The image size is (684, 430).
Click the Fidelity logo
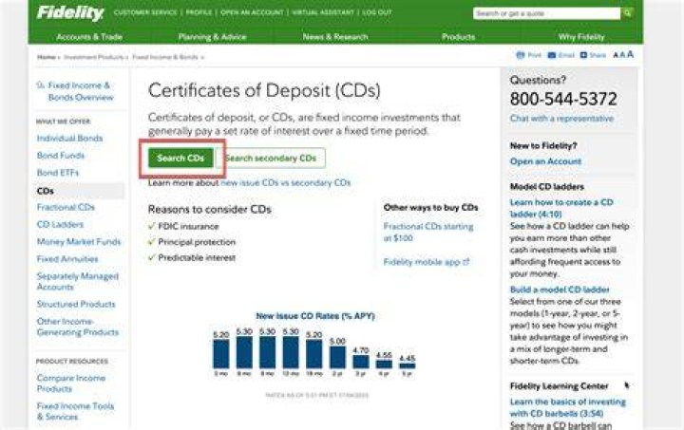pyautogui.click(x=70, y=13)
